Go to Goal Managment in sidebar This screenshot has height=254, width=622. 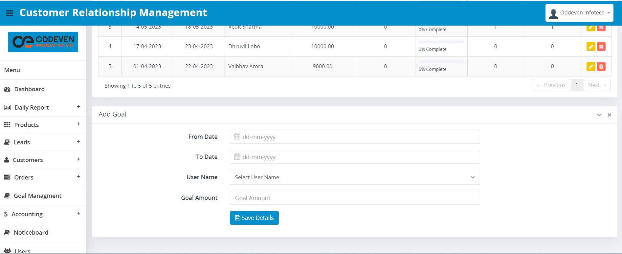point(37,196)
